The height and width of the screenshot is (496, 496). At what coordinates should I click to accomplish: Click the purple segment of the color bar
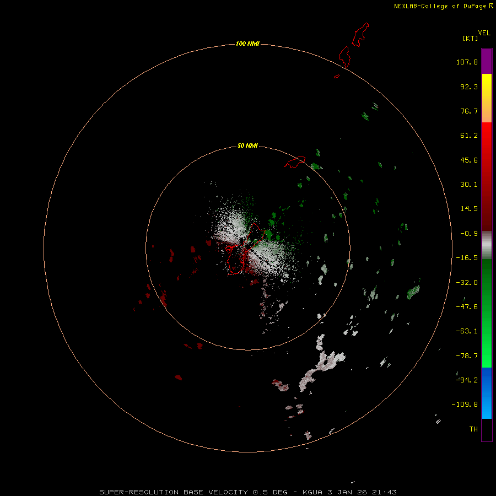point(487,61)
